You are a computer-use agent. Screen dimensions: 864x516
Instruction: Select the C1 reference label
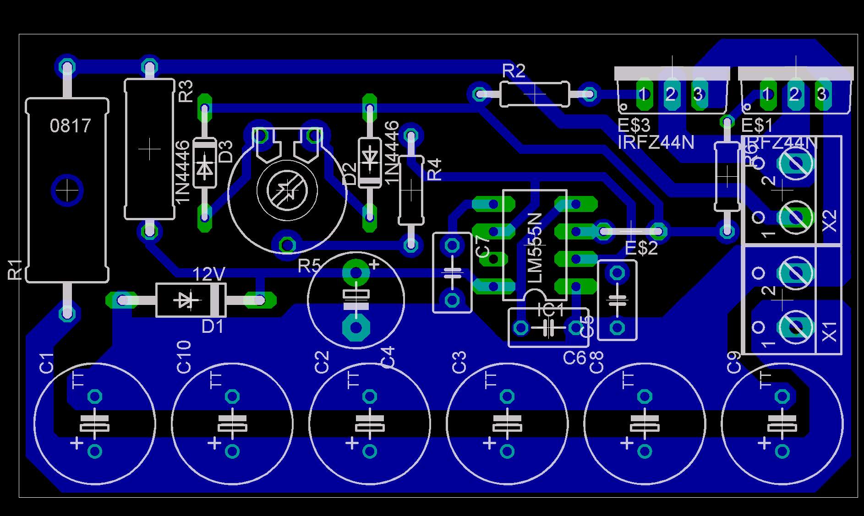[x=47, y=363]
